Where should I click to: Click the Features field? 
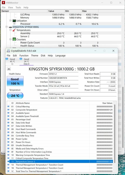(82, 98)
